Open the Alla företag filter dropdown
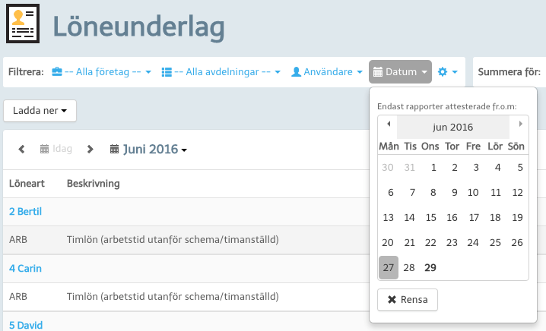 pos(102,72)
